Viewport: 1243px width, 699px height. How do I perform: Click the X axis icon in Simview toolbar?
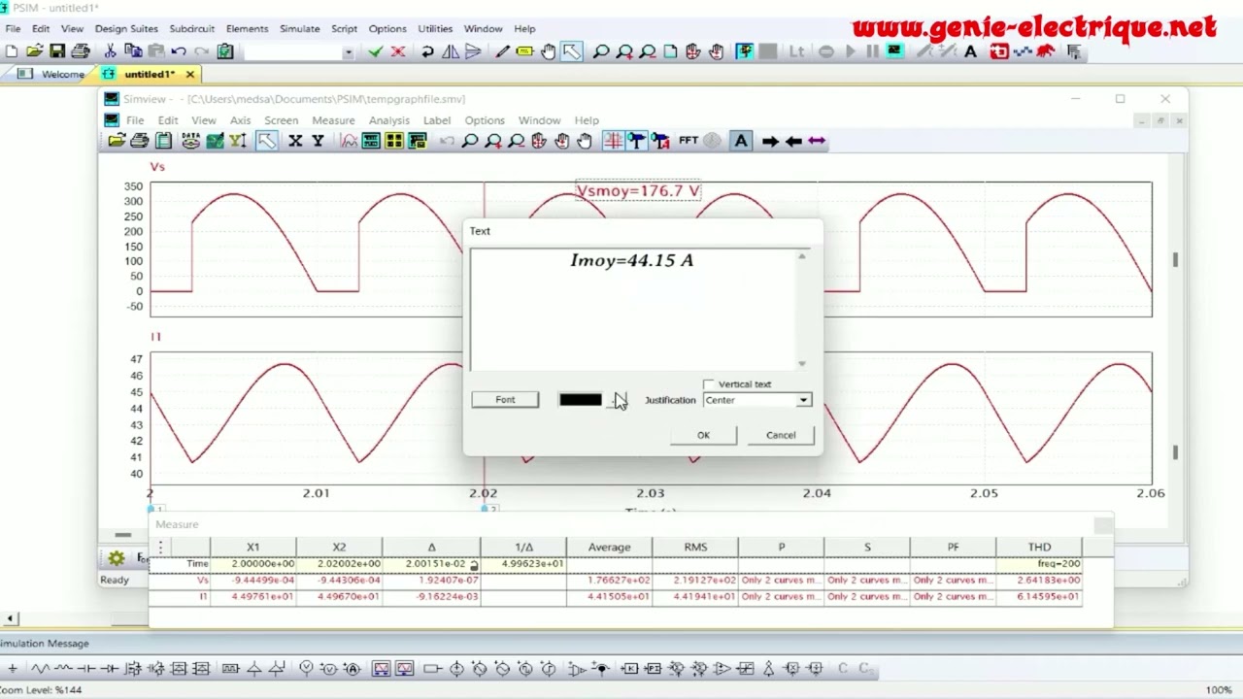click(x=295, y=141)
